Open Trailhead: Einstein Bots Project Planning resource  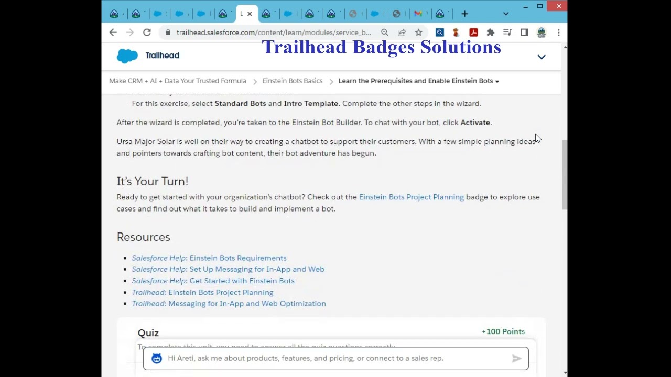click(x=202, y=292)
